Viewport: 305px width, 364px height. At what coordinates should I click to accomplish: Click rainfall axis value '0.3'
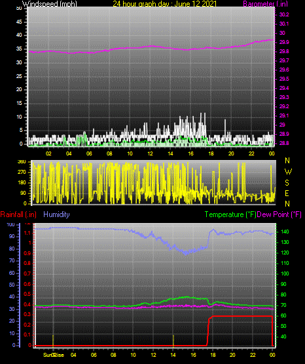[x=27, y=314]
